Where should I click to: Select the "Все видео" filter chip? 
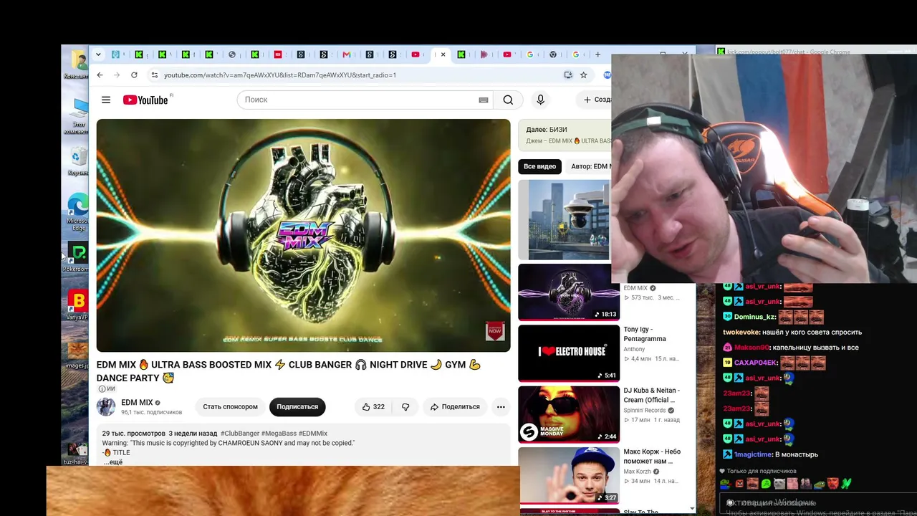(x=539, y=166)
